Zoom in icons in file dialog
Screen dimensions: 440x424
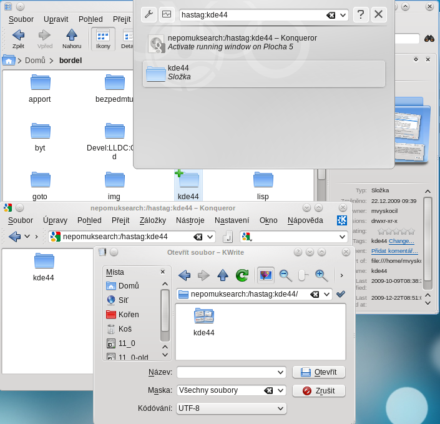tap(321, 275)
